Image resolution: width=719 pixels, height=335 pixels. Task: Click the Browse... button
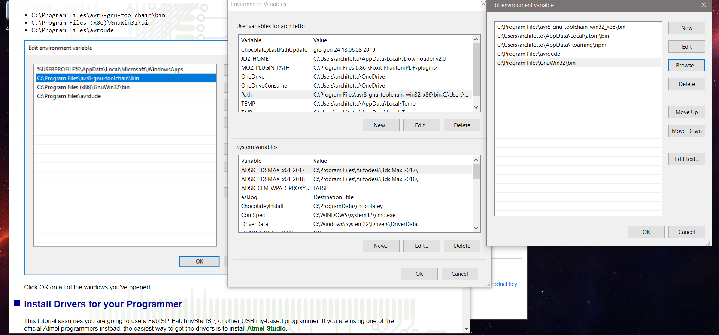[x=686, y=66]
